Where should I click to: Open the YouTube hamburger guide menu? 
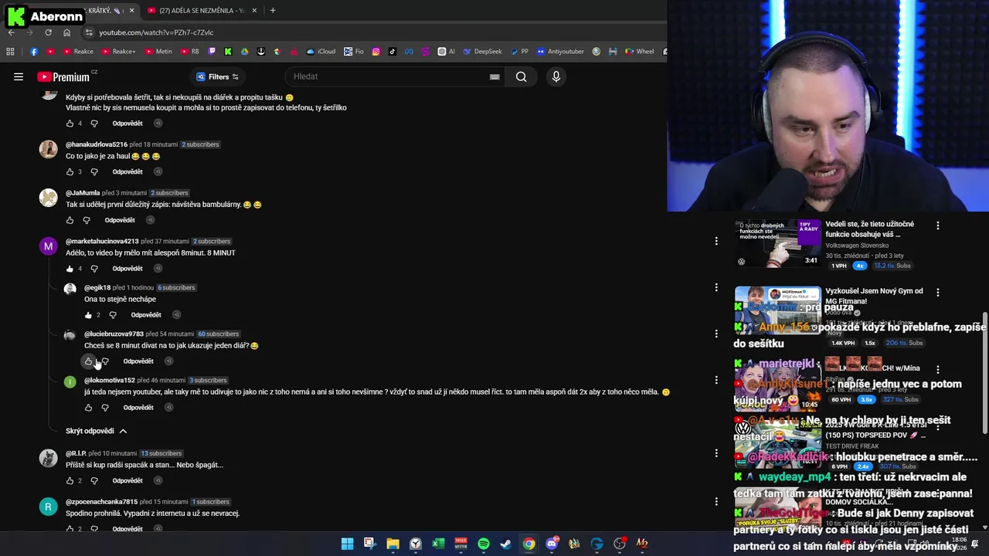pos(19,76)
